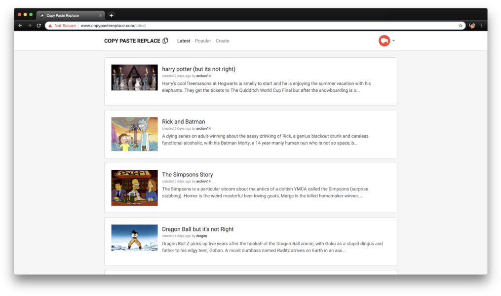
Task: Click author archon14 on harry potter post
Action: [203, 76]
